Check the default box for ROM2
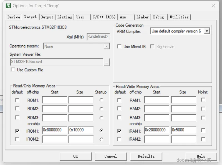Viewport: 222px width, 165px height. tap(17, 109)
